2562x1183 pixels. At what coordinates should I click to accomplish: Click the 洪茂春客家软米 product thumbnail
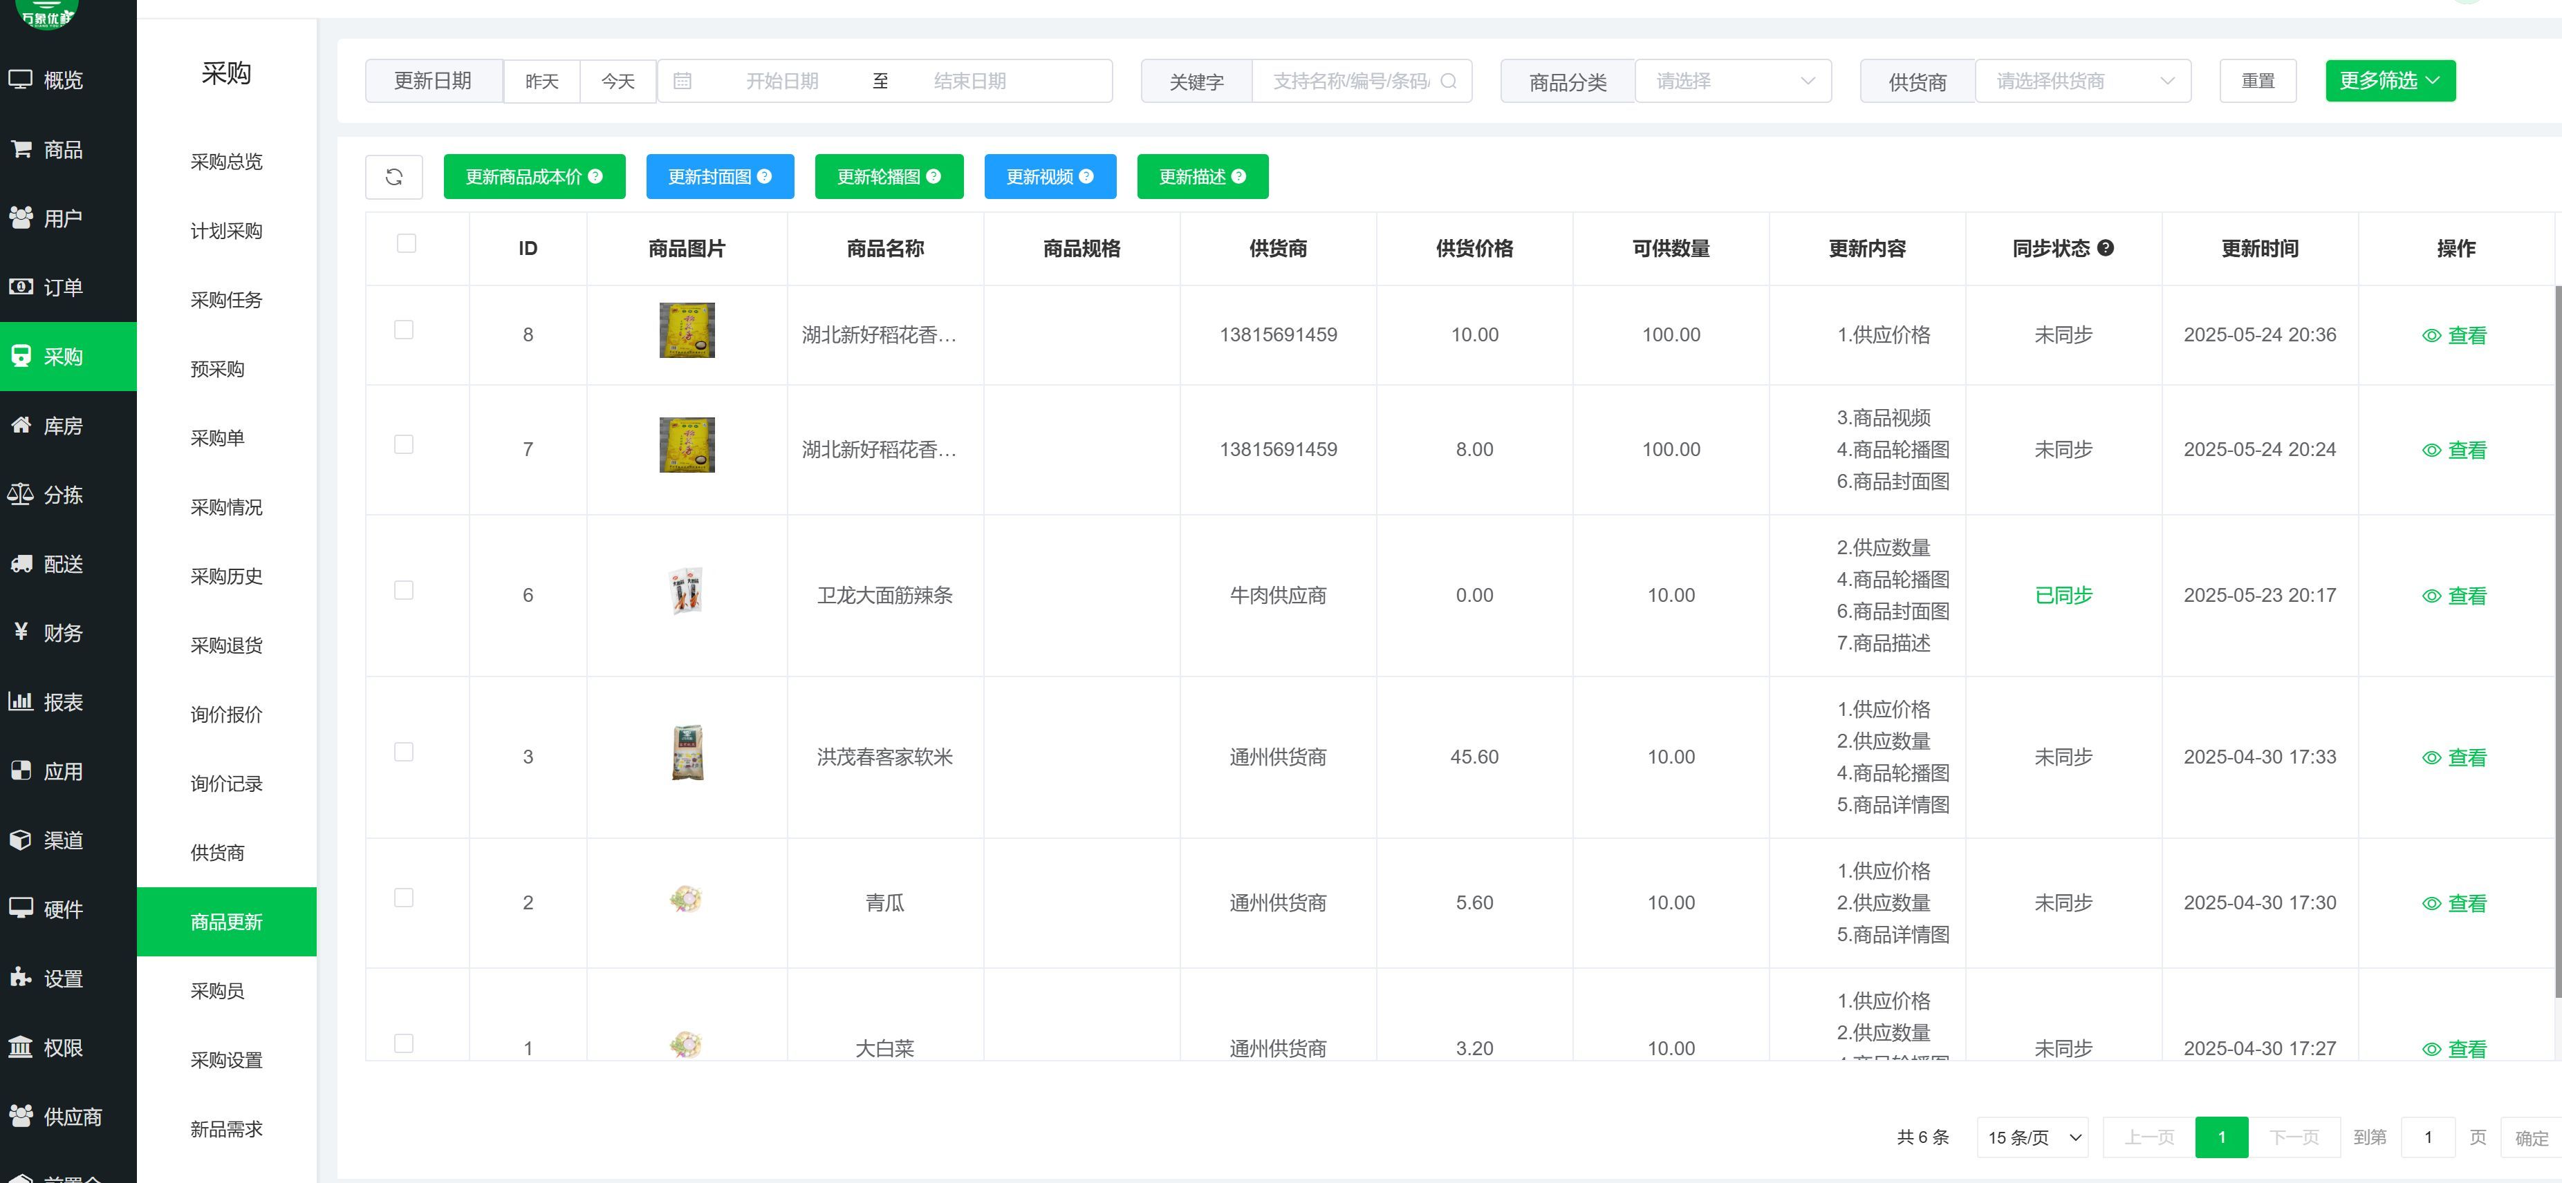point(687,753)
